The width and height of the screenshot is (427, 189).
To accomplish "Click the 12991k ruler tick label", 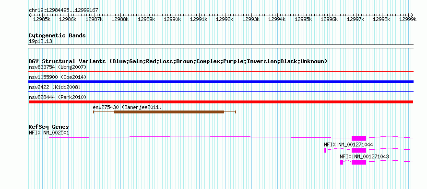I will [x=199, y=19].
